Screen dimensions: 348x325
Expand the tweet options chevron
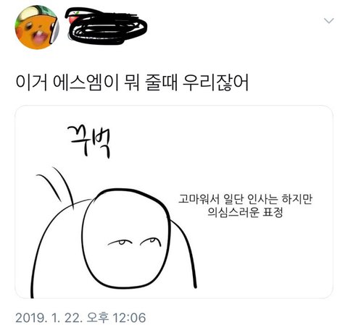(x=329, y=21)
